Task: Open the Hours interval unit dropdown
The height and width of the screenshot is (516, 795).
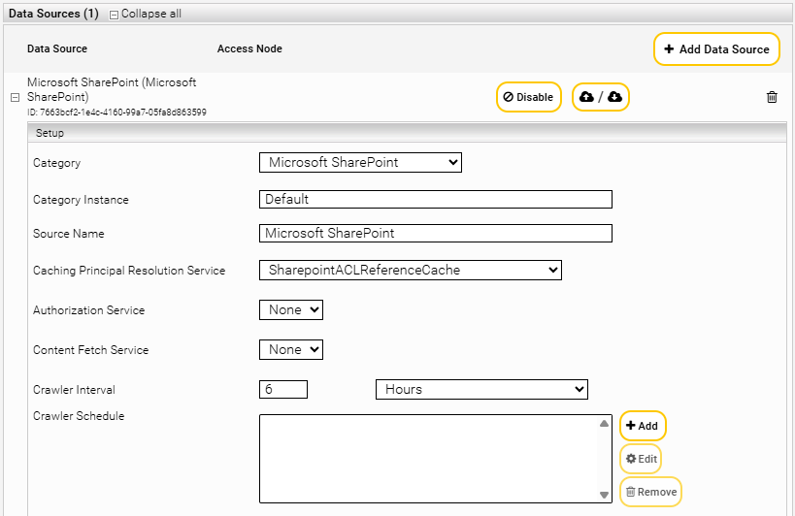Action: 481,389
